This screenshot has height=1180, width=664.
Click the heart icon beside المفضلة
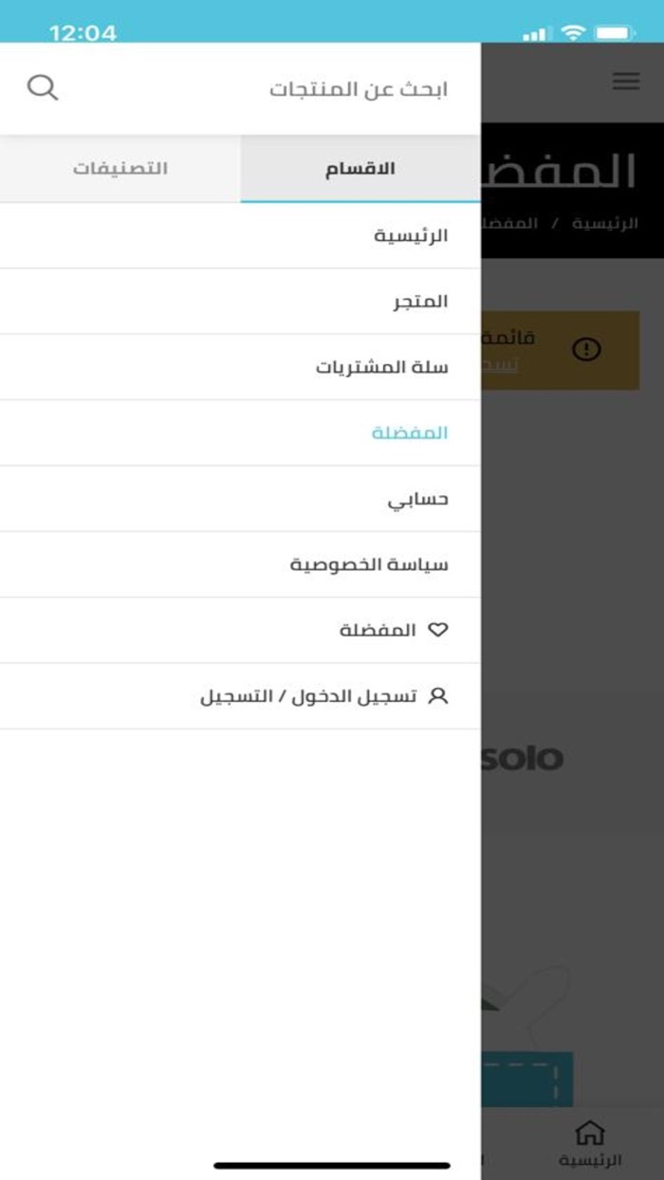click(437, 628)
